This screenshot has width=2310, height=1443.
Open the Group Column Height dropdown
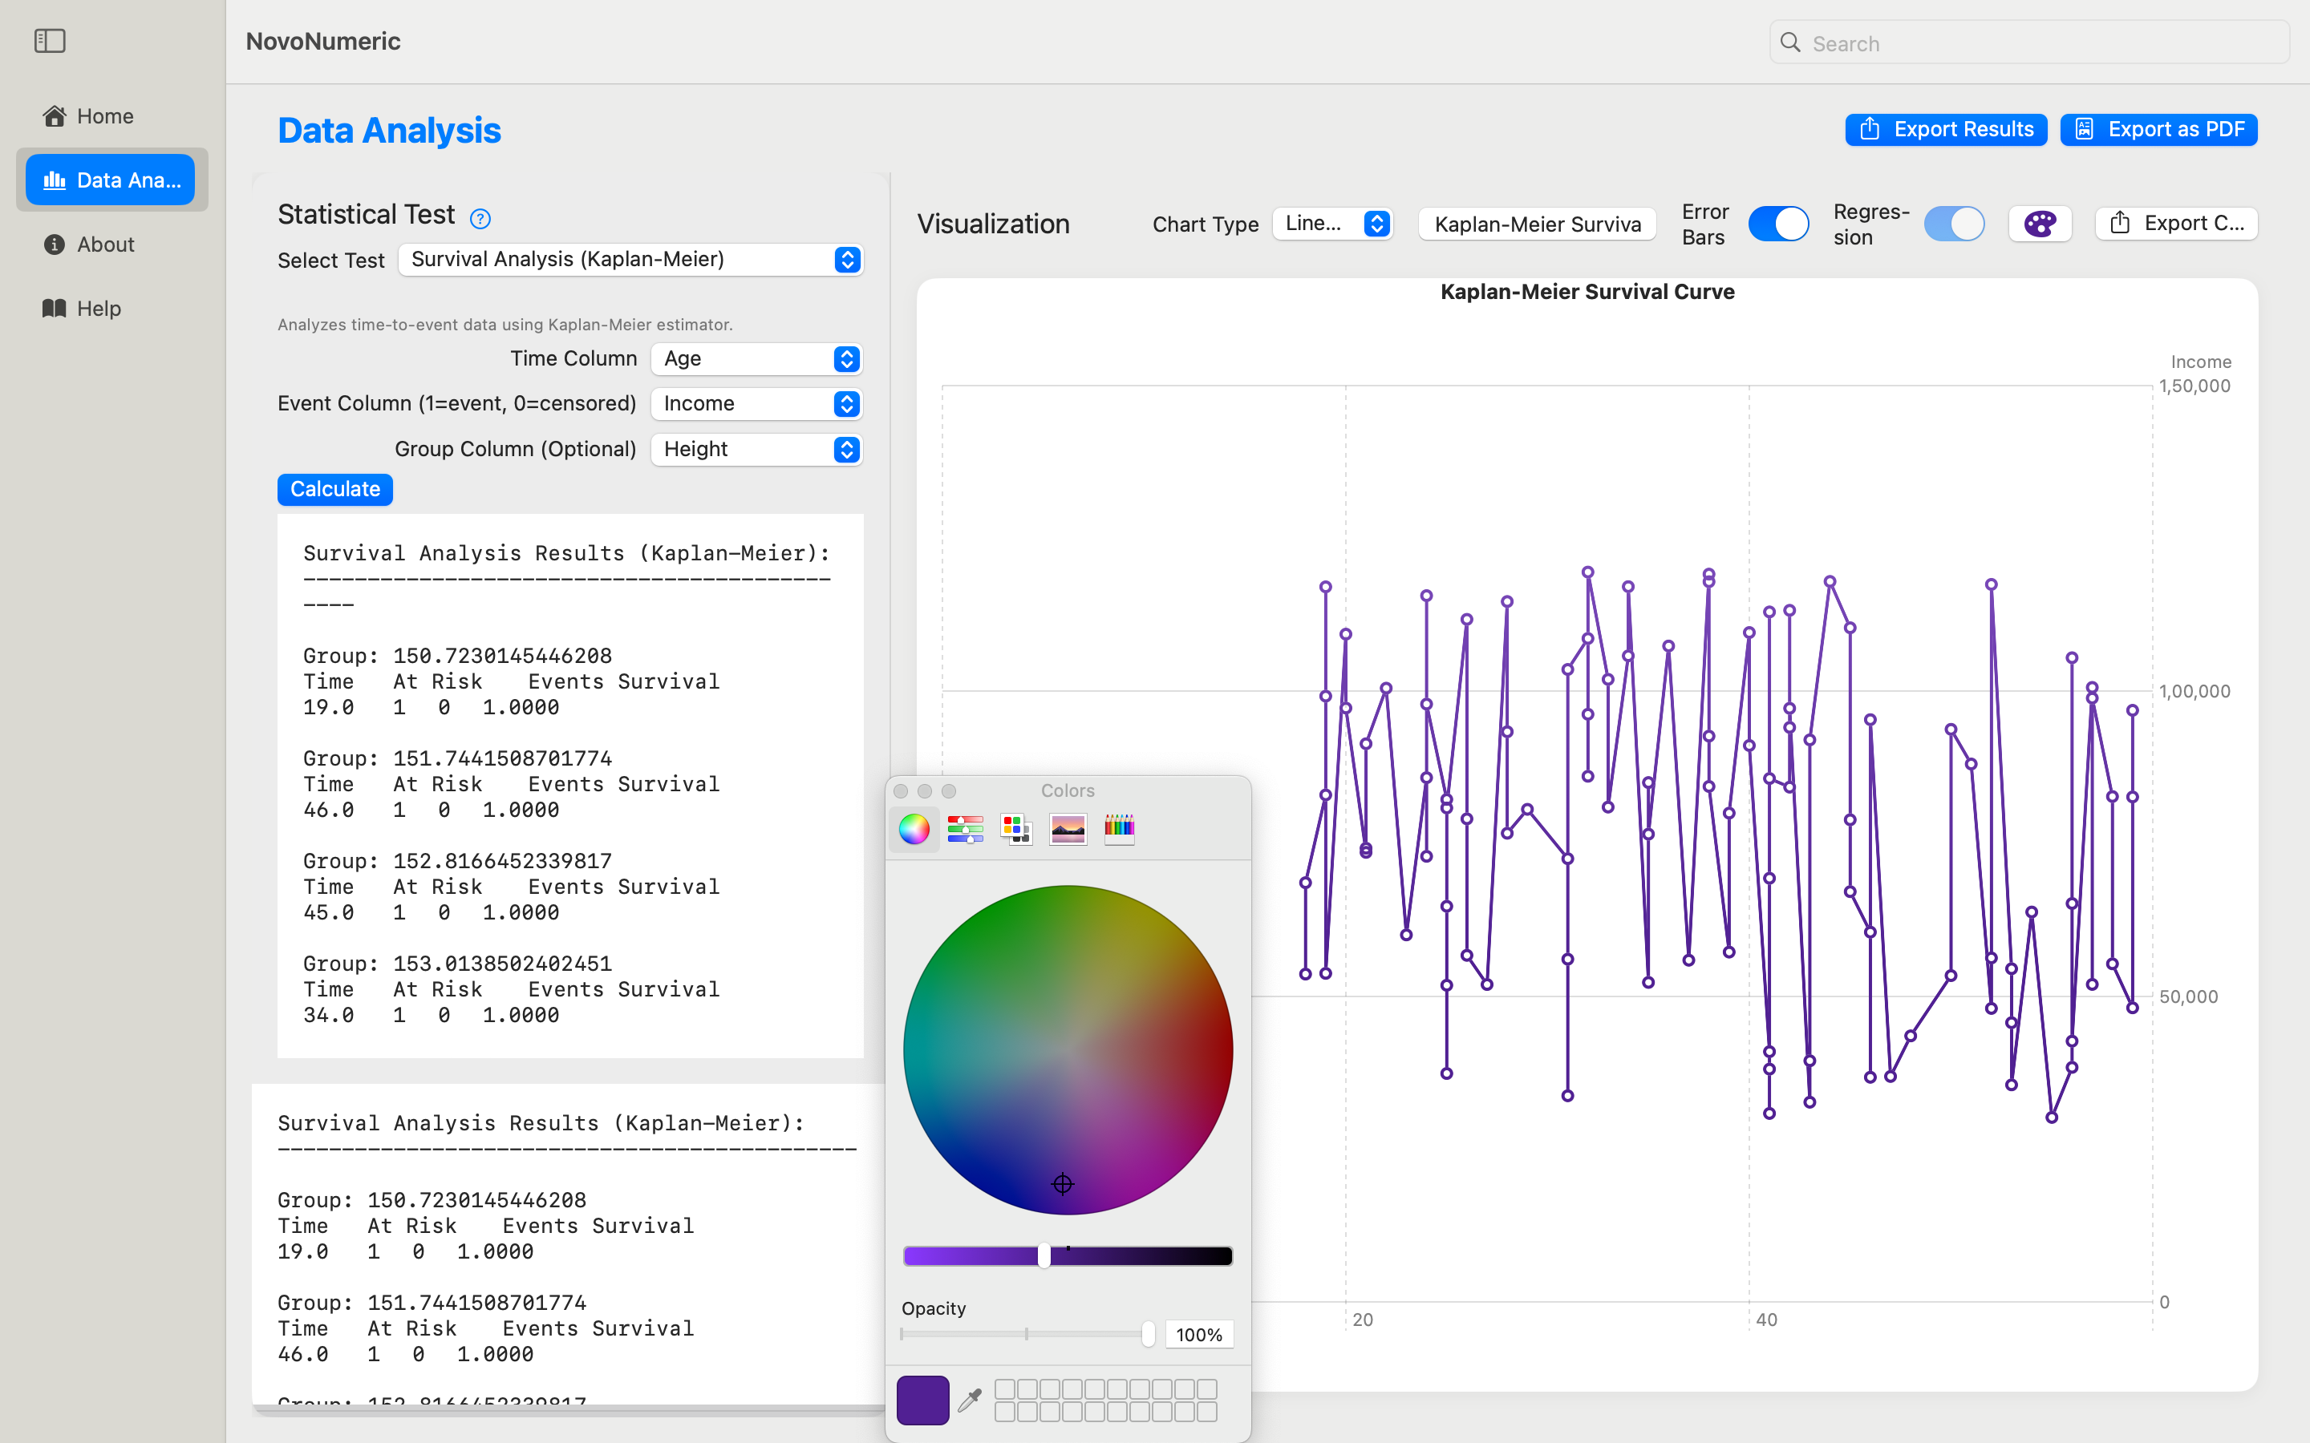pyautogui.click(x=757, y=450)
